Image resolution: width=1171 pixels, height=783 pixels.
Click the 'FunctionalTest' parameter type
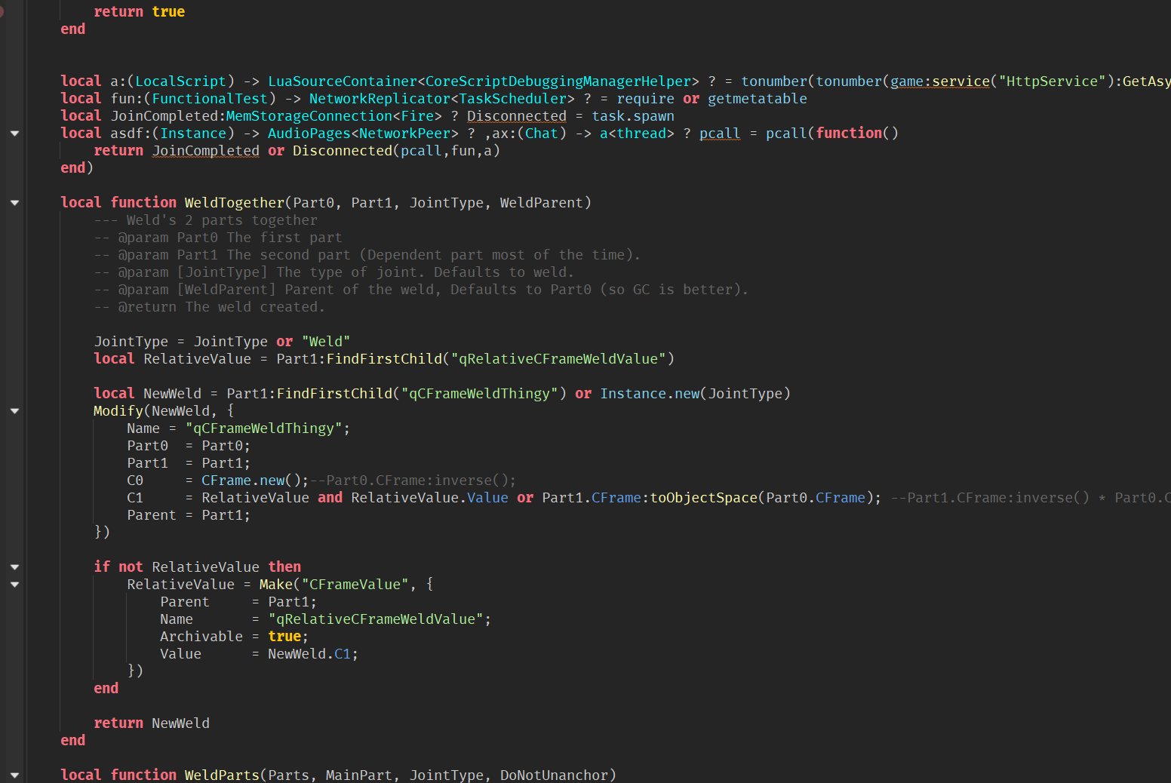(210, 98)
